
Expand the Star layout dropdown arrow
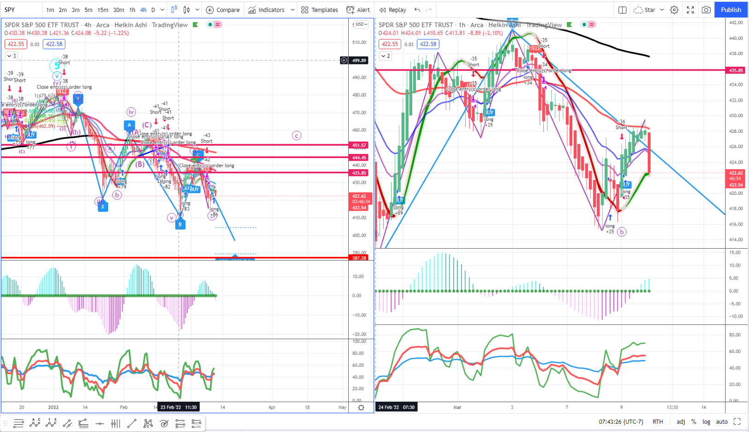[x=662, y=10]
